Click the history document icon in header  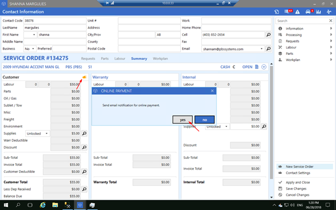pyautogui.click(x=277, y=12)
